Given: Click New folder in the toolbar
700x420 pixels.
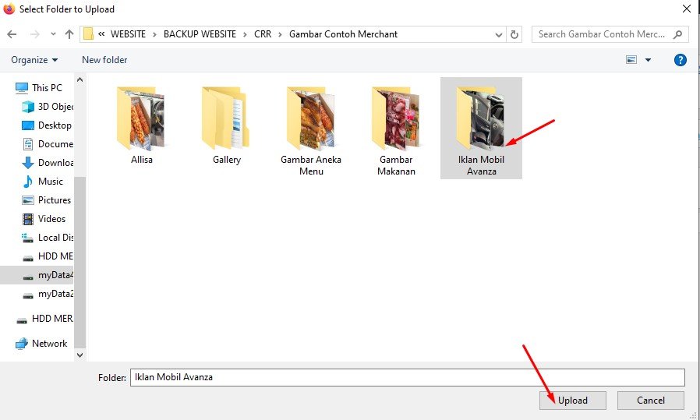Looking at the screenshot, I should click(104, 60).
